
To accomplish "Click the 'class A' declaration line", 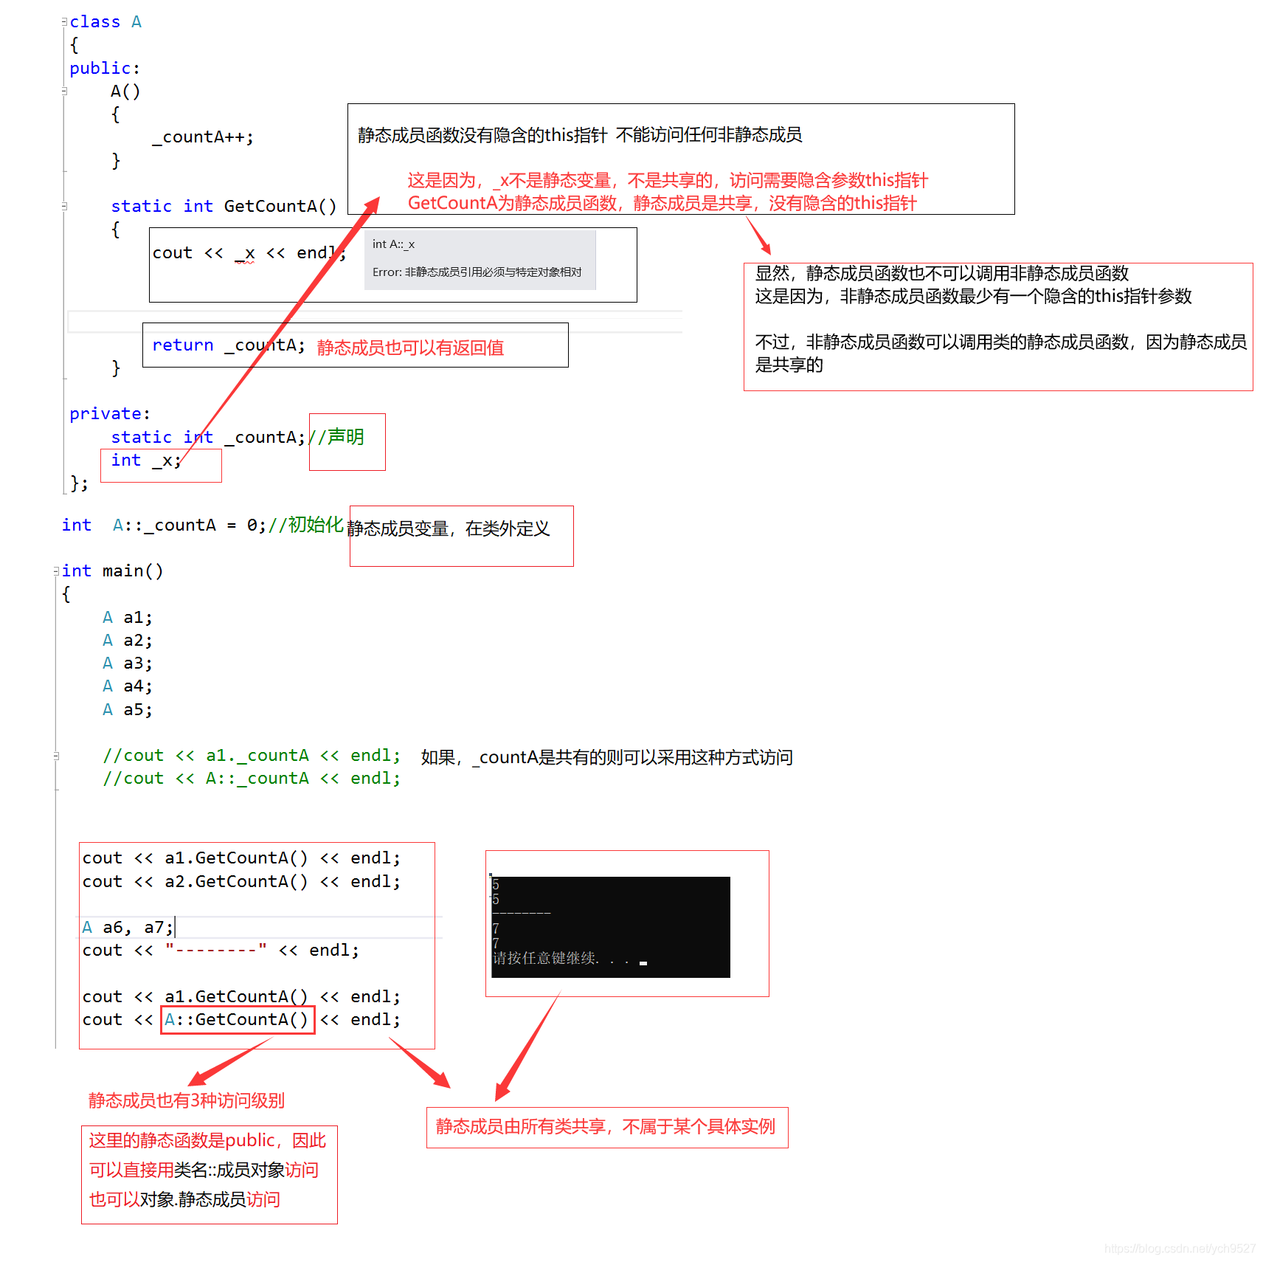I will [105, 22].
